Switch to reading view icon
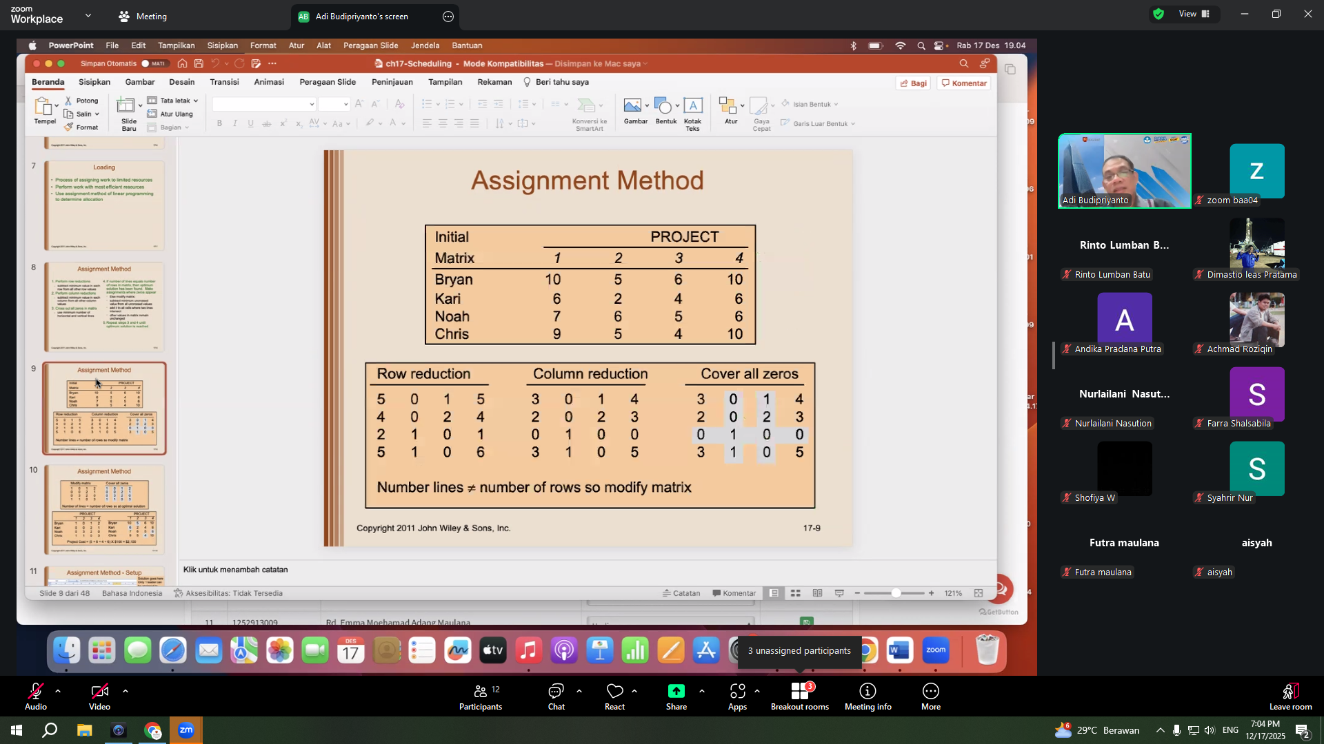 point(817,593)
